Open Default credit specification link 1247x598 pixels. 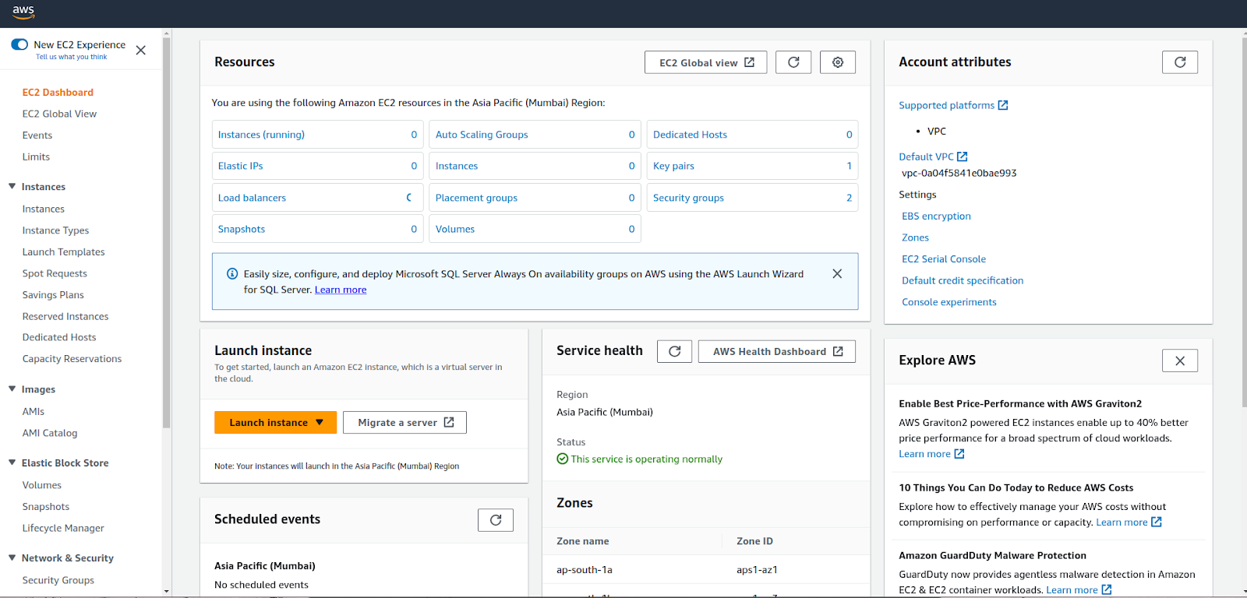[x=963, y=280]
